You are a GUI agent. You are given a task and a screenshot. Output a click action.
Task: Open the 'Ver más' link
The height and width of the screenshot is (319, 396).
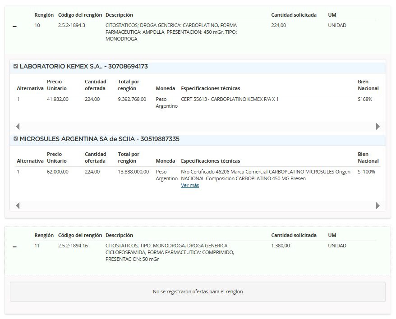pyautogui.click(x=189, y=185)
